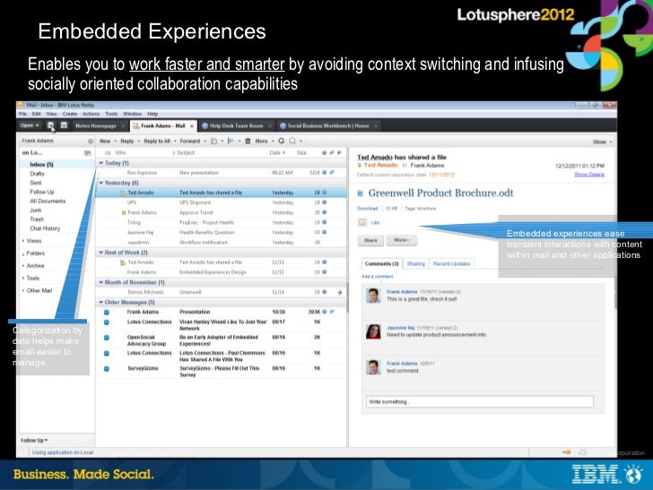Click the gear icon beside Frank Adams sidebar header
This screenshot has height=490, width=653.
pos(91,141)
